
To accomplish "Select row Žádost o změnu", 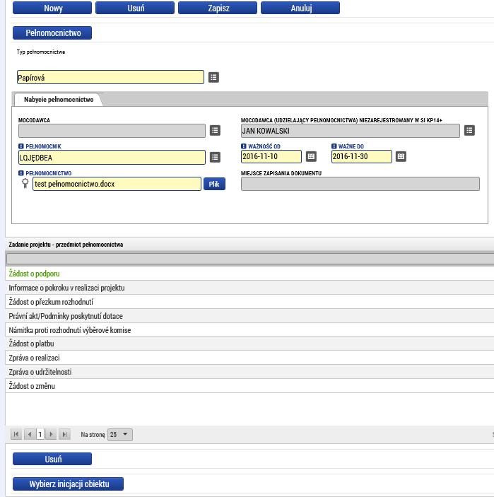I will (x=249, y=386).
